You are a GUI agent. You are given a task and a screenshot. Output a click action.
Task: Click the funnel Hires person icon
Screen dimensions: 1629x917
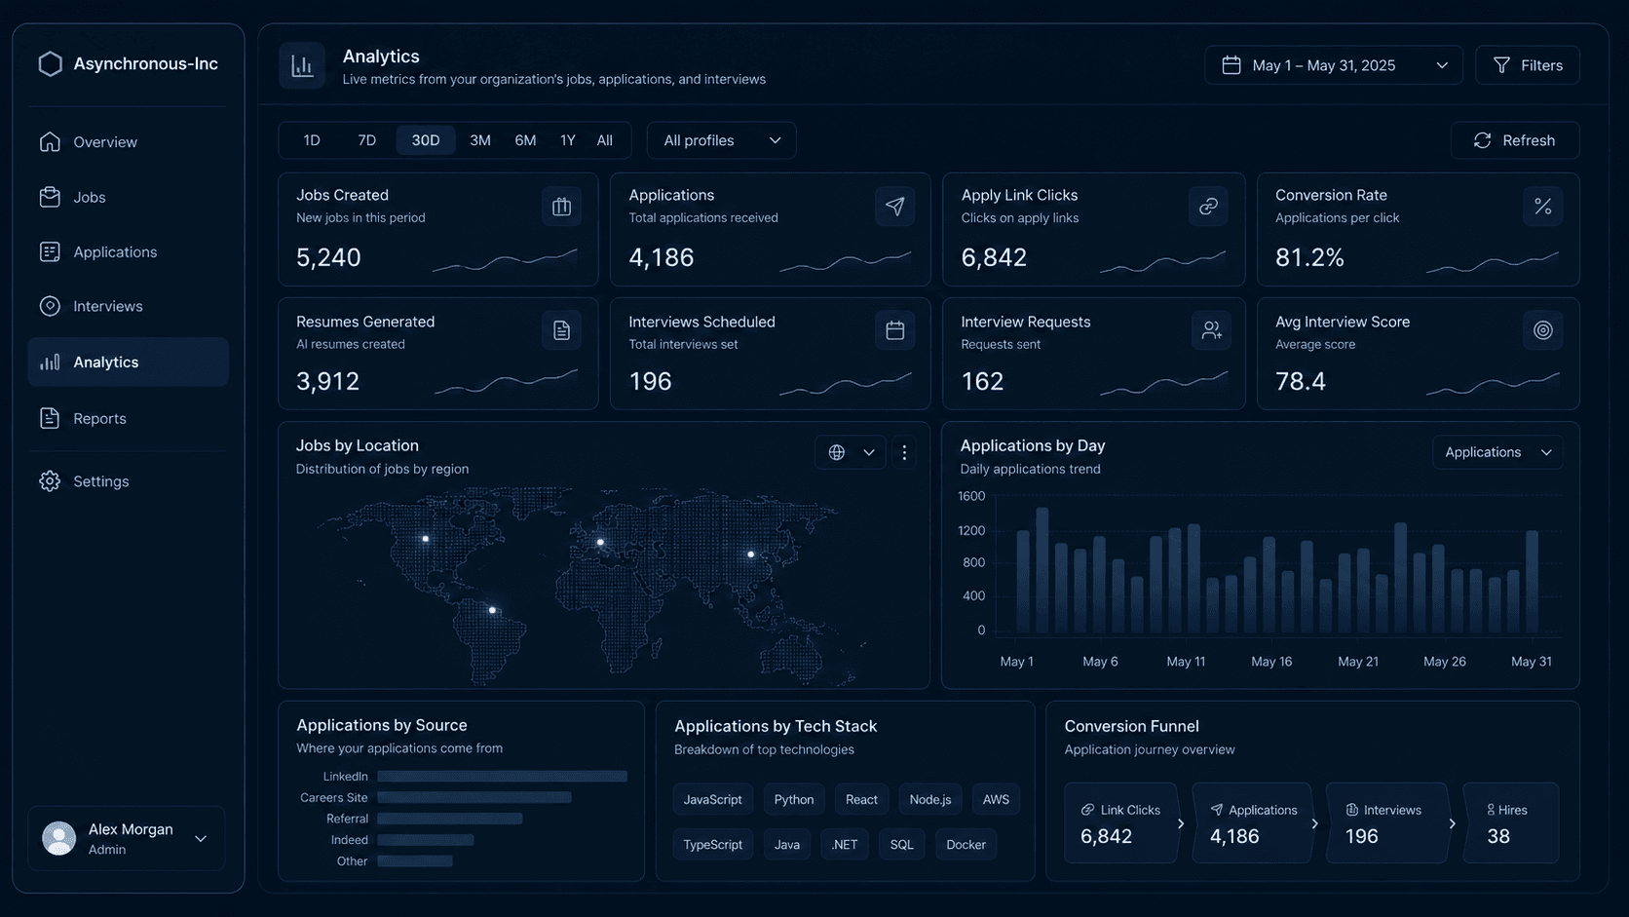[x=1491, y=810]
